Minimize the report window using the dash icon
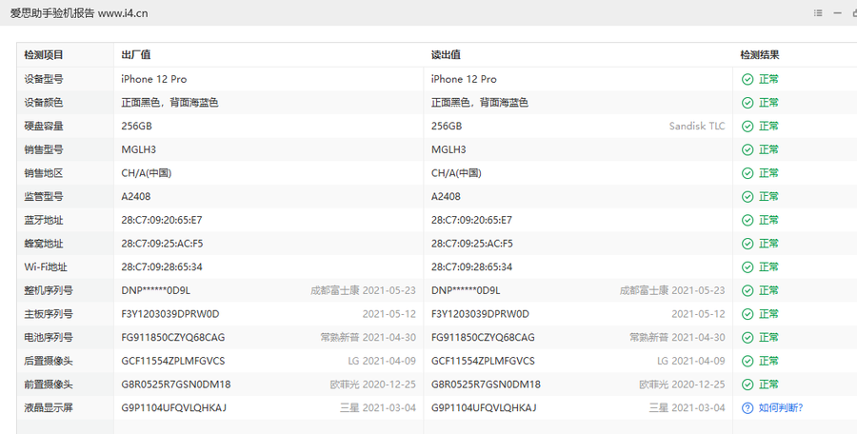 point(838,13)
